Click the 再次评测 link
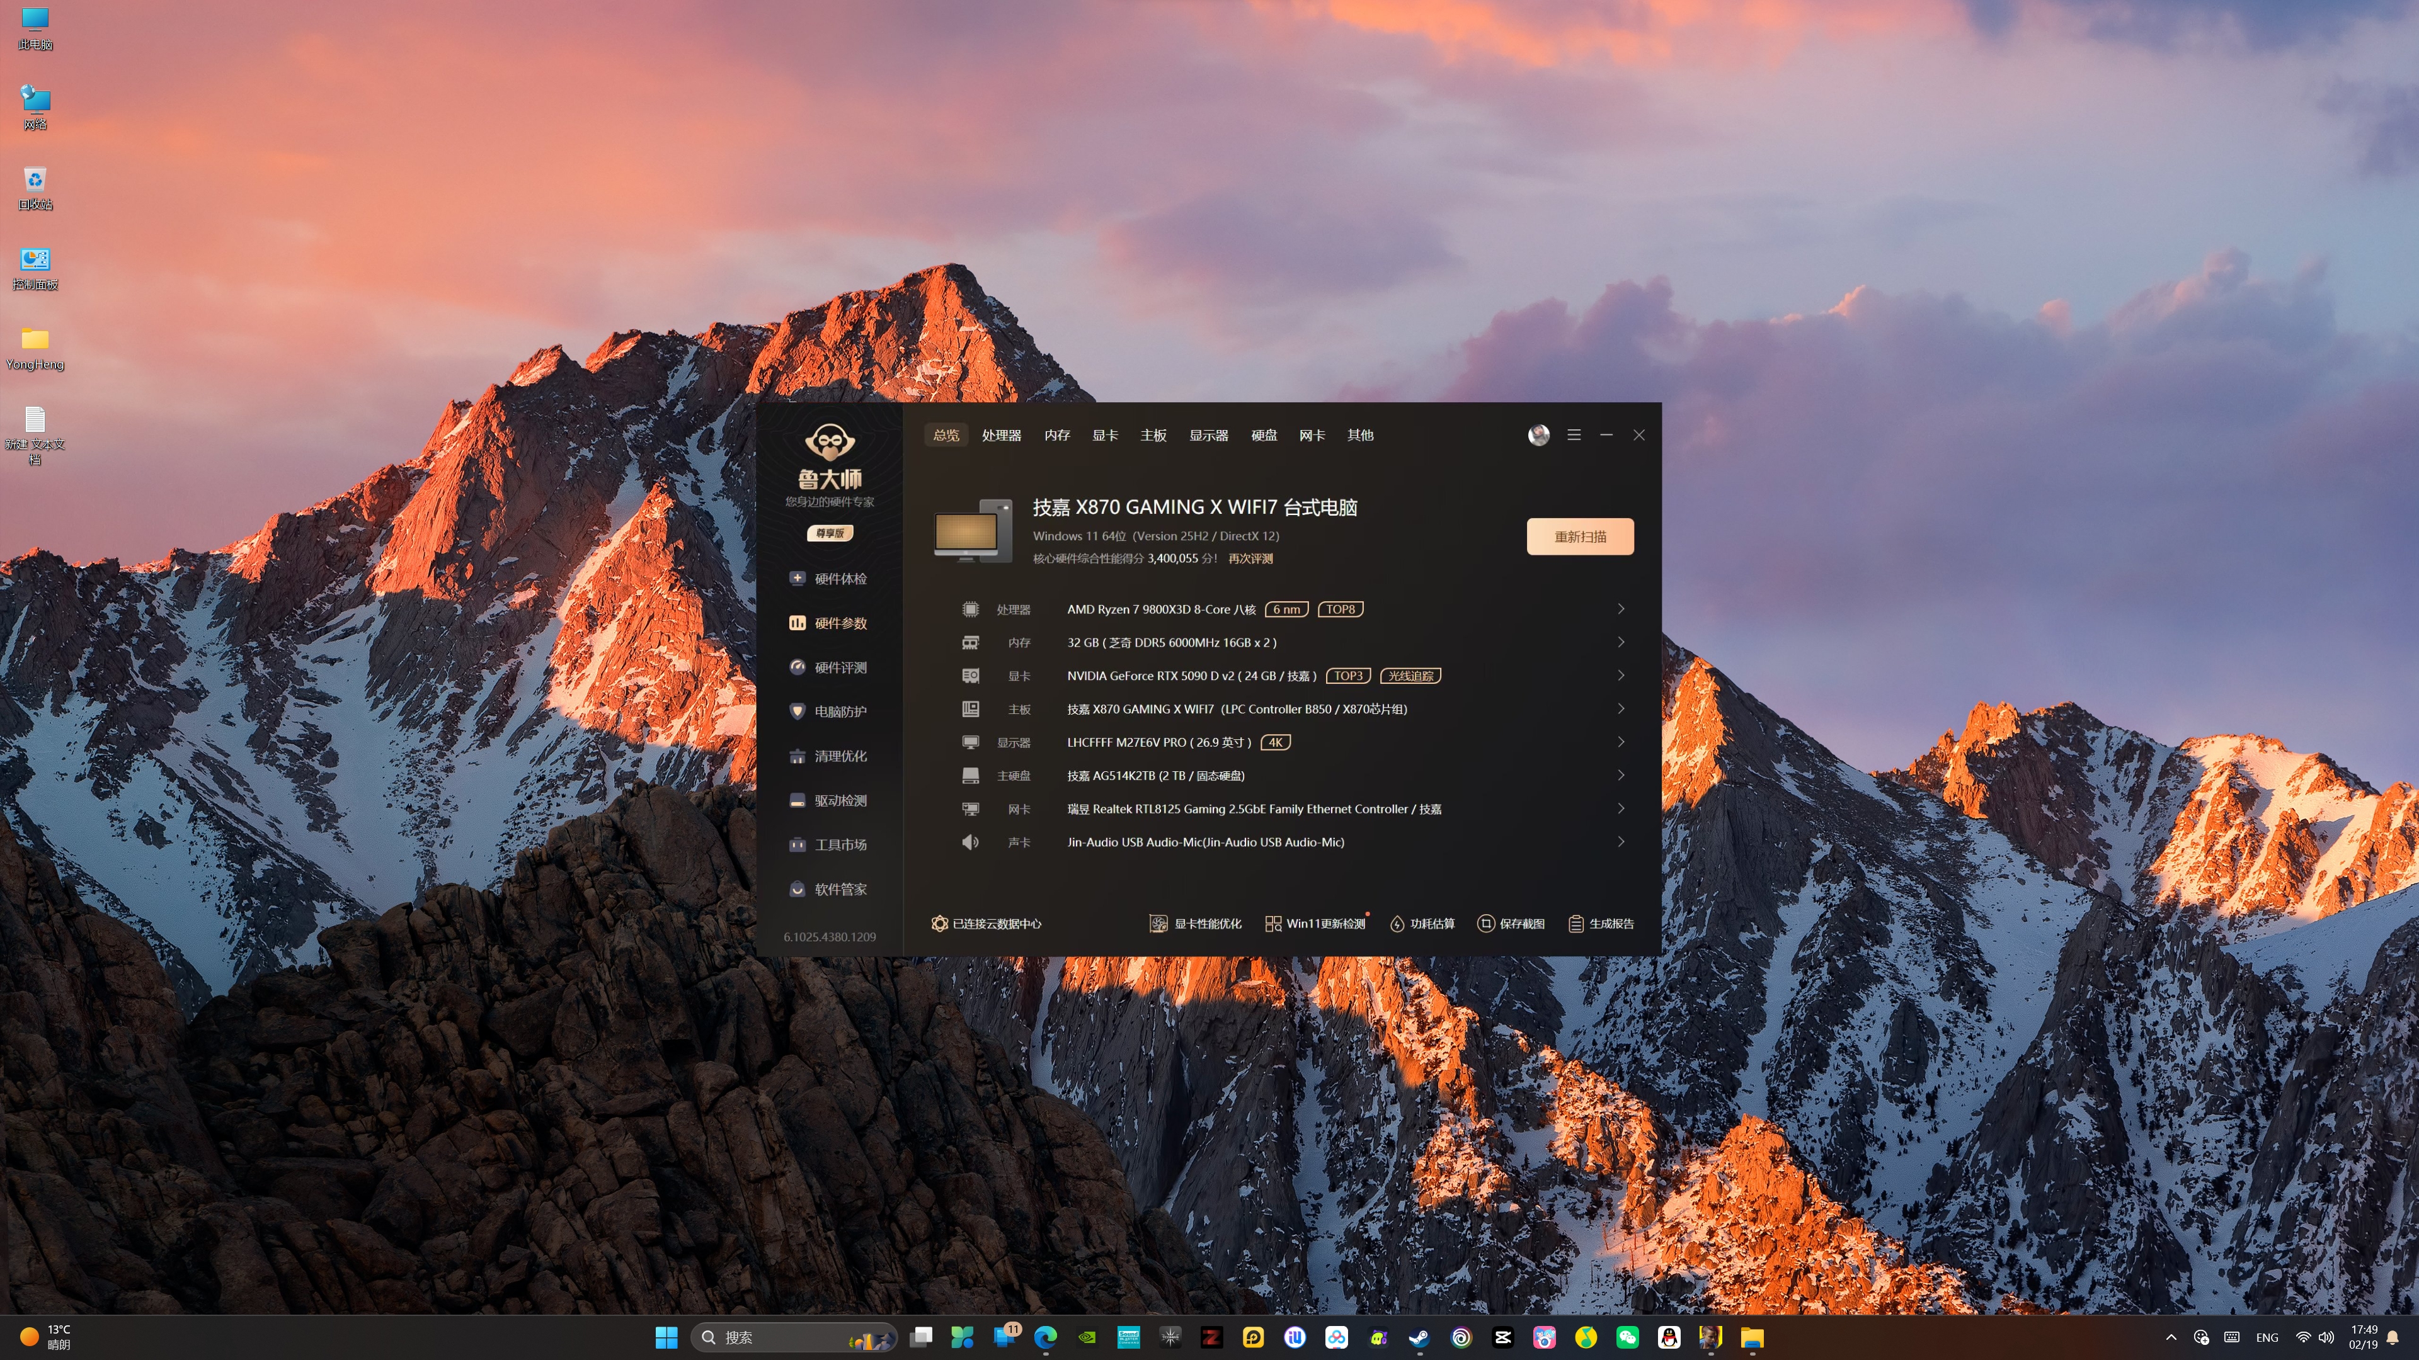Screen dimensions: 2419x1360 [1250, 558]
